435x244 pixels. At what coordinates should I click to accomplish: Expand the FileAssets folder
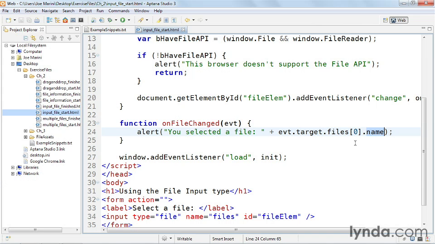[25, 137]
